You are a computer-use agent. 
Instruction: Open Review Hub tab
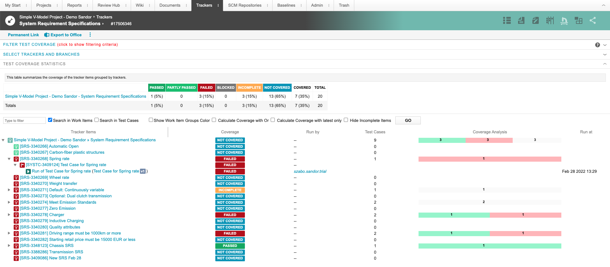click(x=109, y=5)
